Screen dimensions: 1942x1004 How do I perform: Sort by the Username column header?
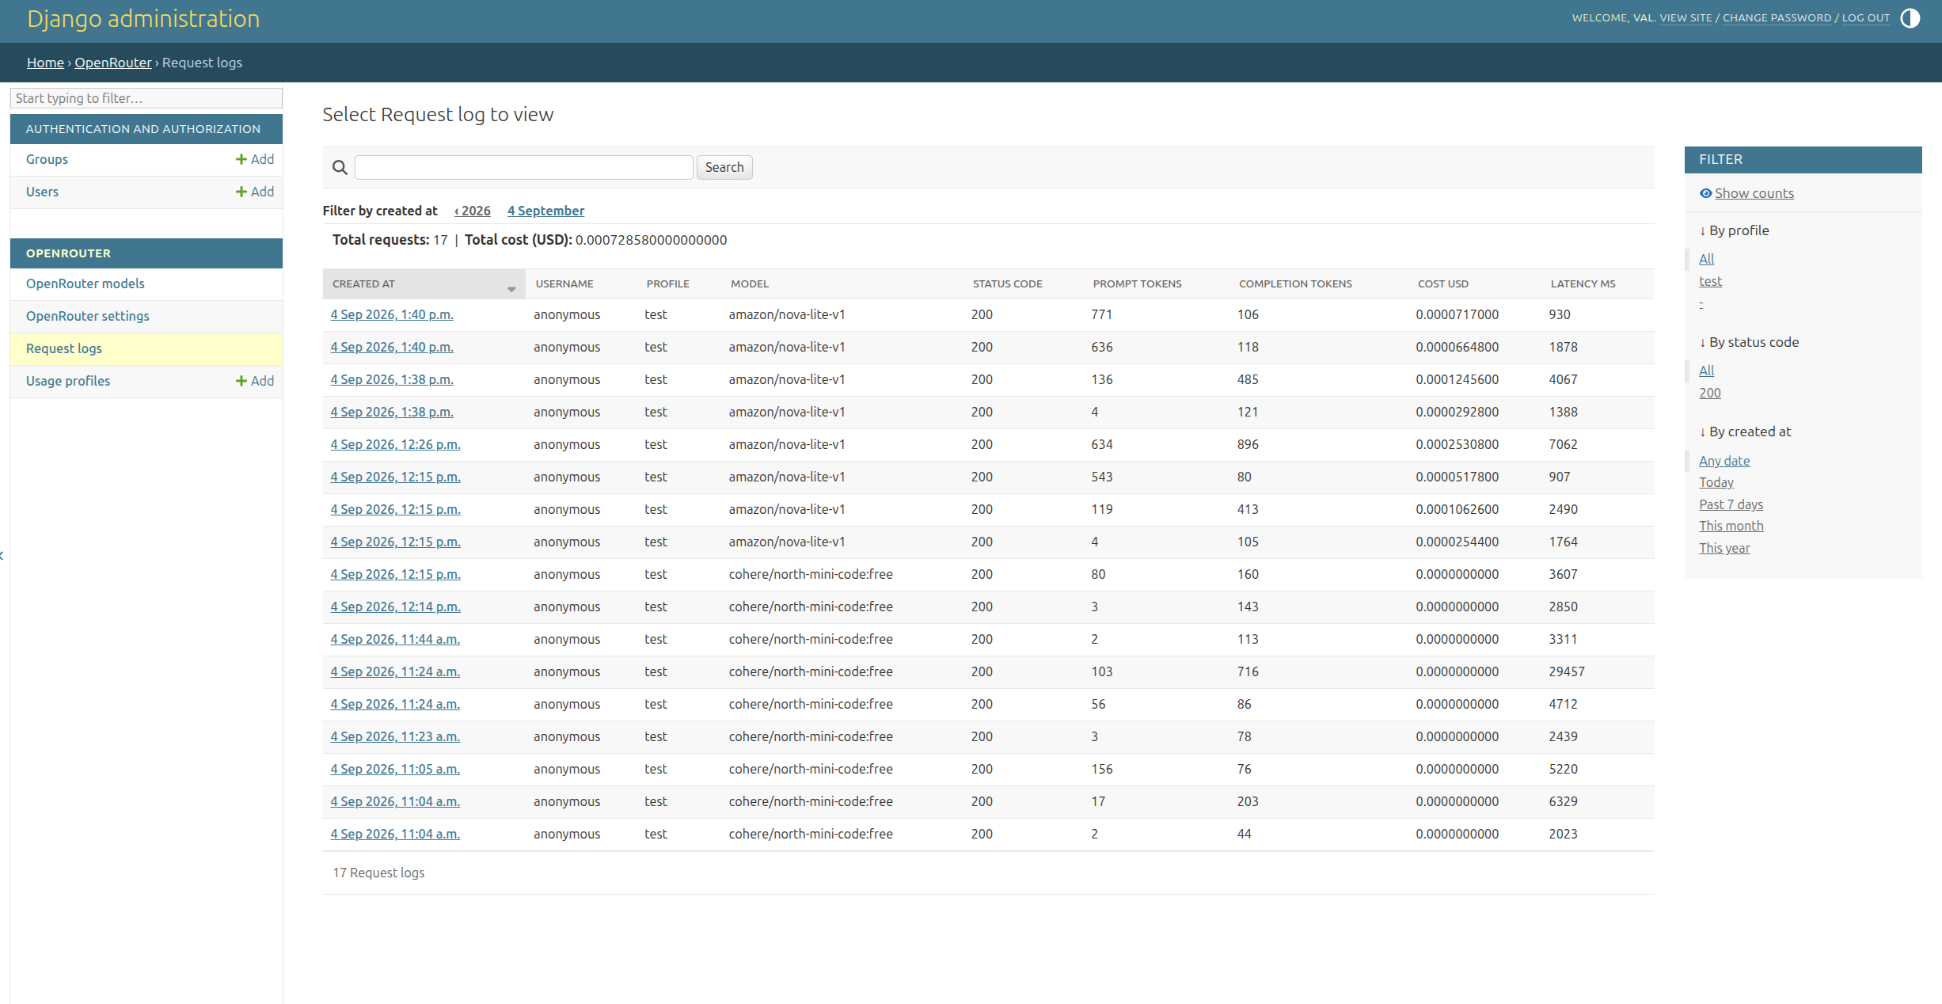(x=564, y=283)
